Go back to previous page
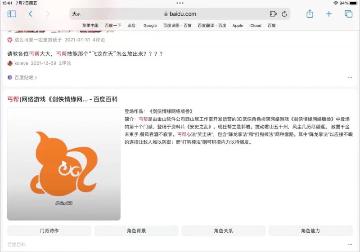 (31, 14)
